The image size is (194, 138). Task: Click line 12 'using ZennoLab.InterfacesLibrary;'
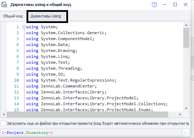(x=66, y=92)
